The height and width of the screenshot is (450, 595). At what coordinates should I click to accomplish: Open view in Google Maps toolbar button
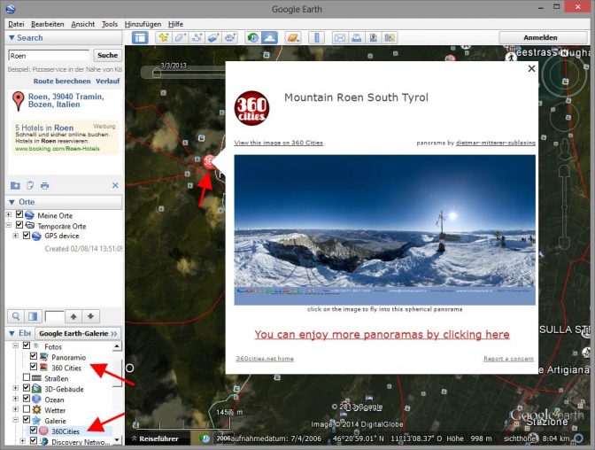(390, 37)
